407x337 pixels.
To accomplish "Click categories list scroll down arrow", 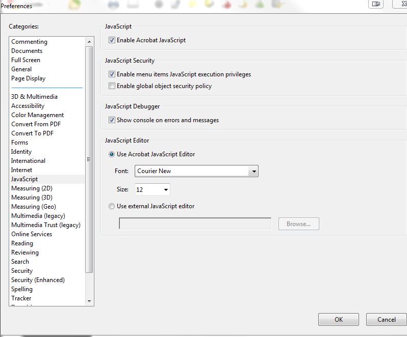I will (x=89, y=301).
